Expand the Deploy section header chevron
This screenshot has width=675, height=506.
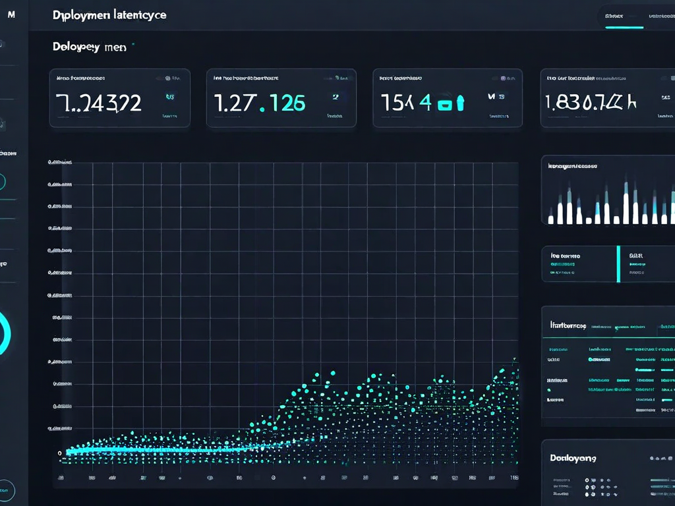pyautogui.click(x=132, y=46)
